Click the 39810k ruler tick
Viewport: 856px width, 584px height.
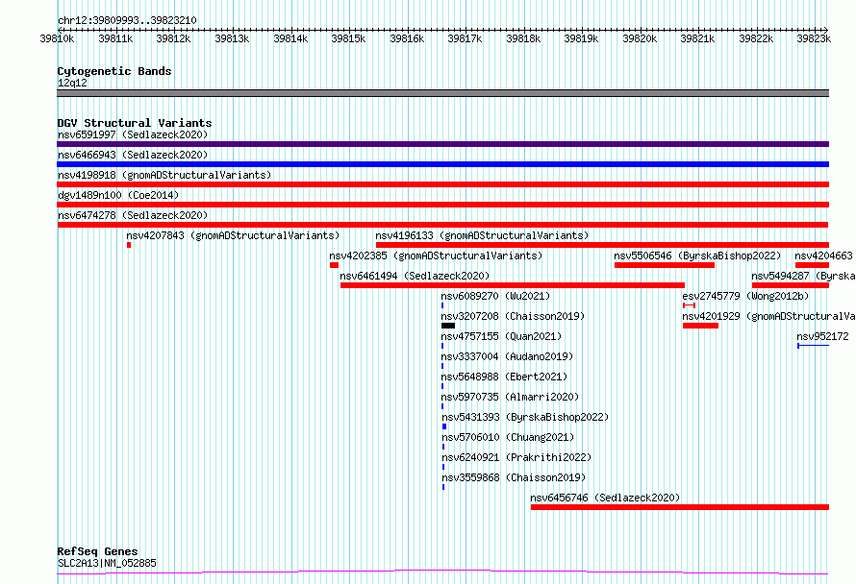tap(57, 38)
